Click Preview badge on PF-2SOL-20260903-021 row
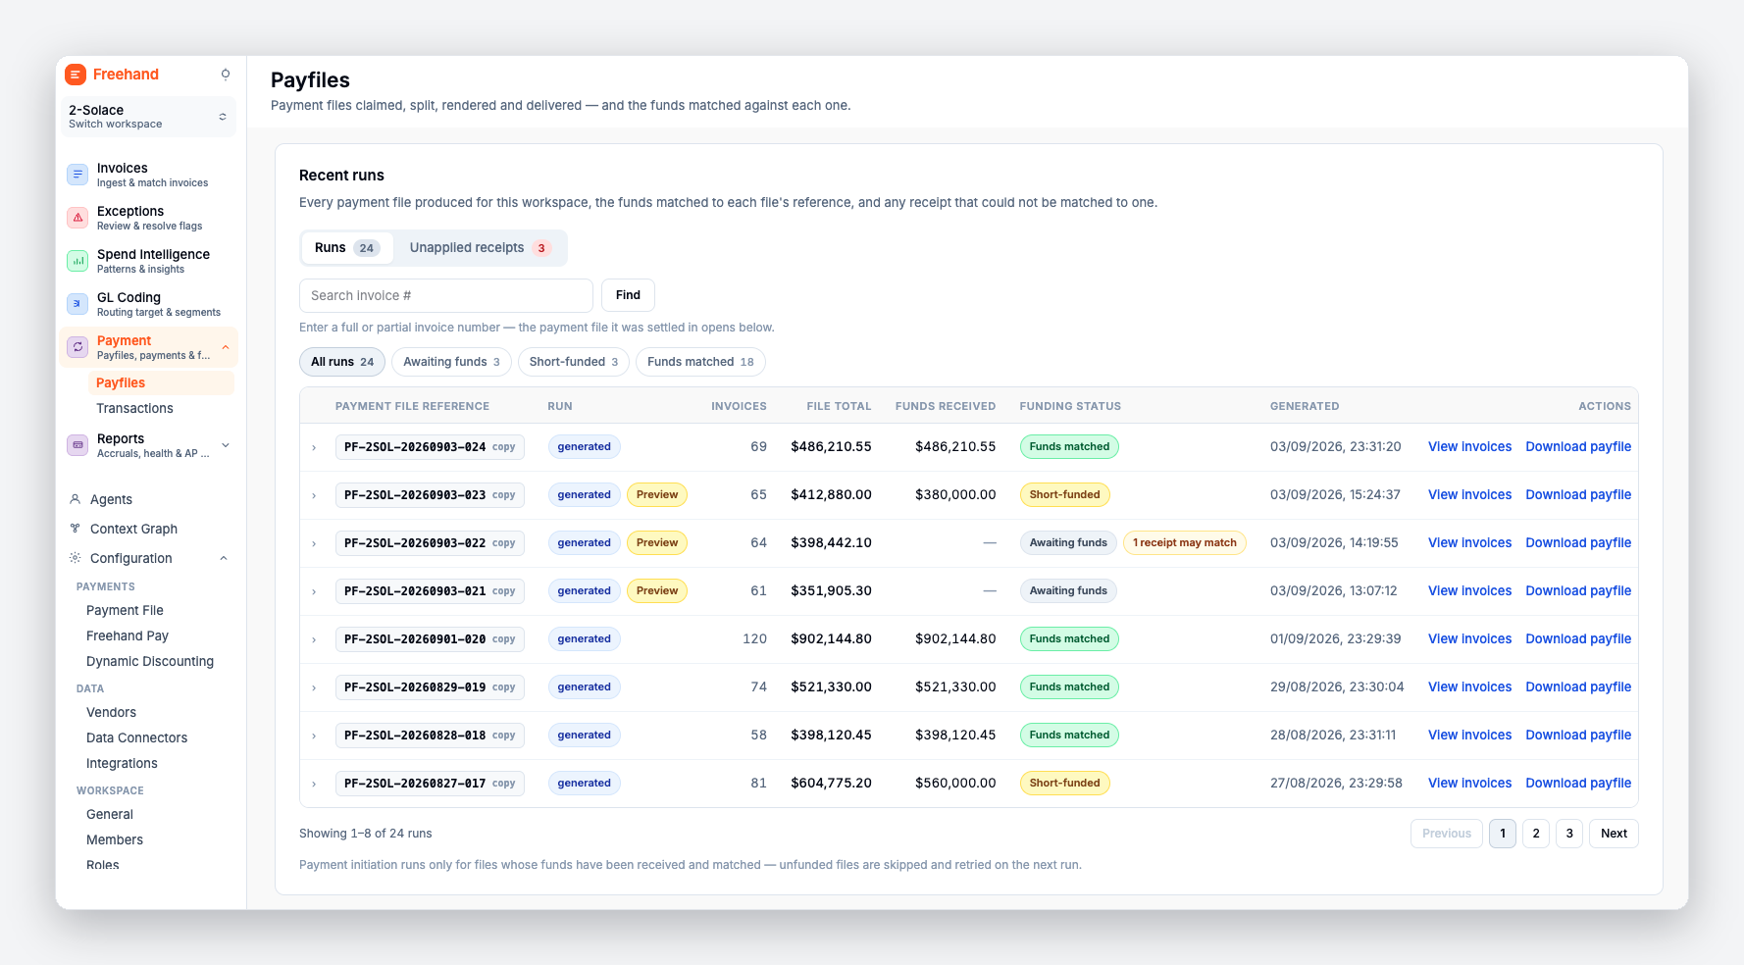 [657, 591]
